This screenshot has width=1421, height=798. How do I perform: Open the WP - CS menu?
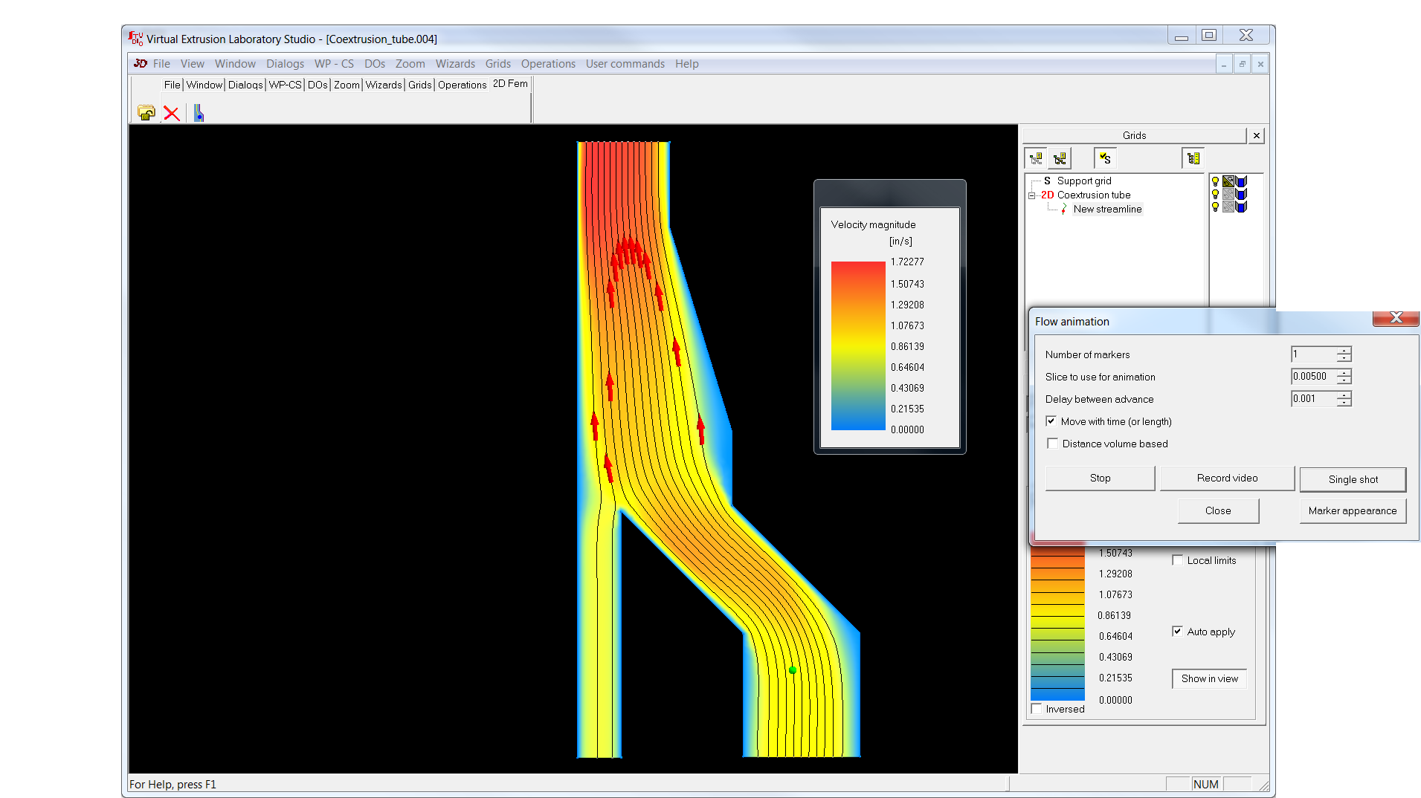click(x=334, y=64)
